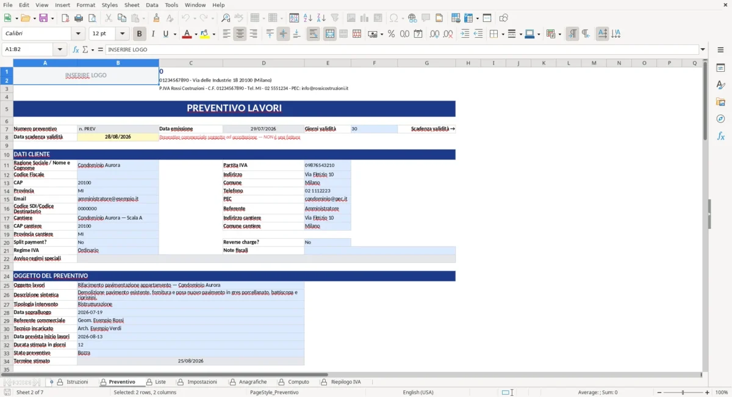Toggle Bold formatting
Viewport: 732px width, 397px height.
140,34
